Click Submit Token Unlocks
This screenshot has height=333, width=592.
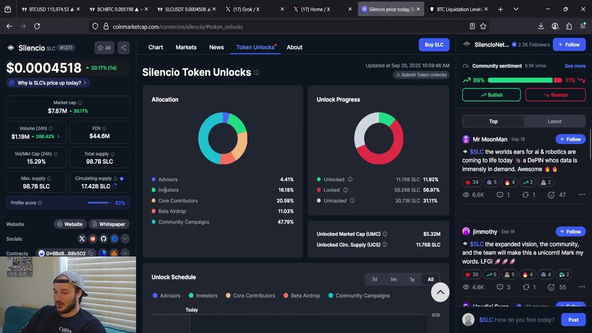pos(421,75)
